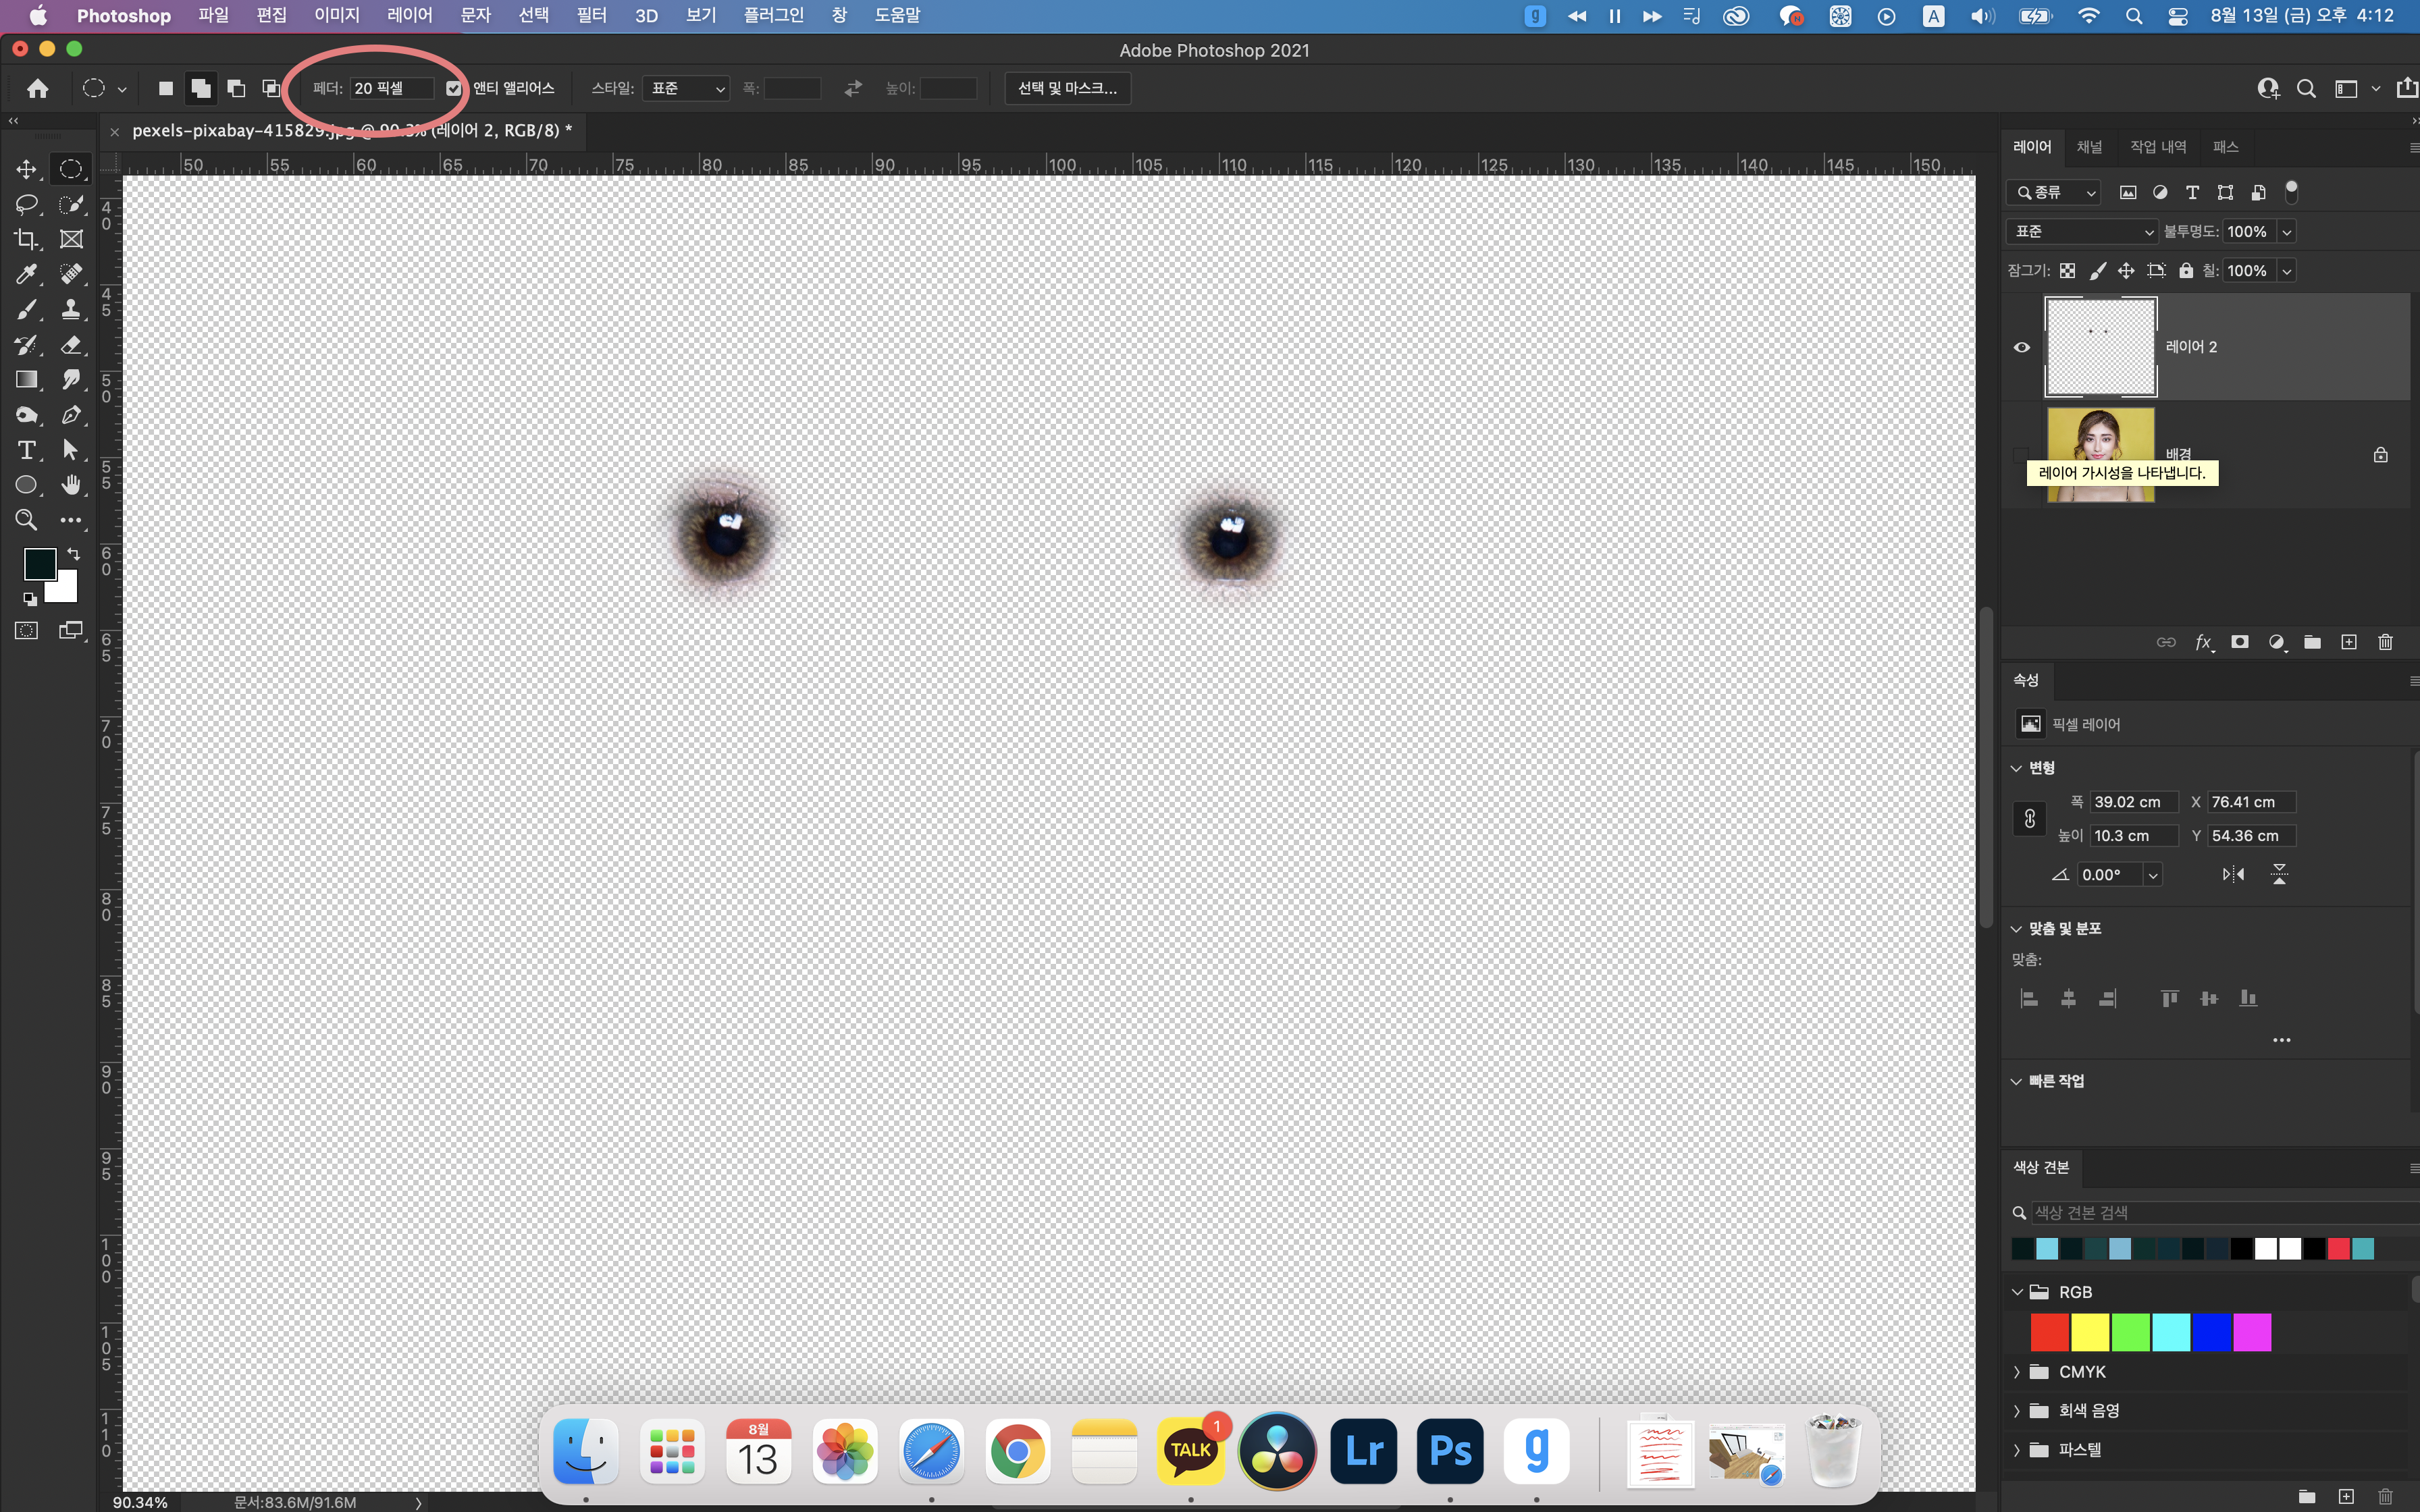Open the 필터 menu

click(591, 15)
